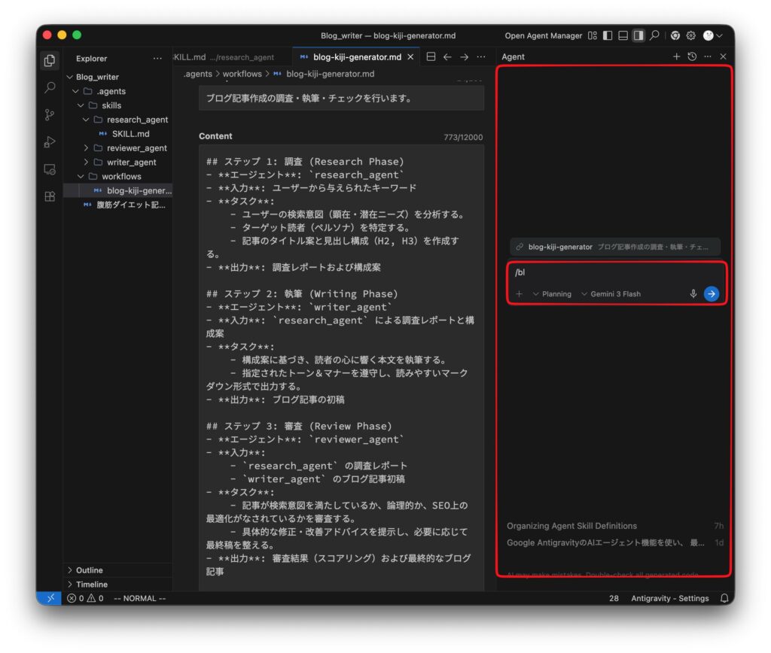The image size is (771, 653).
Task: Open the Source Control view
Action: [x=50, y=115]
